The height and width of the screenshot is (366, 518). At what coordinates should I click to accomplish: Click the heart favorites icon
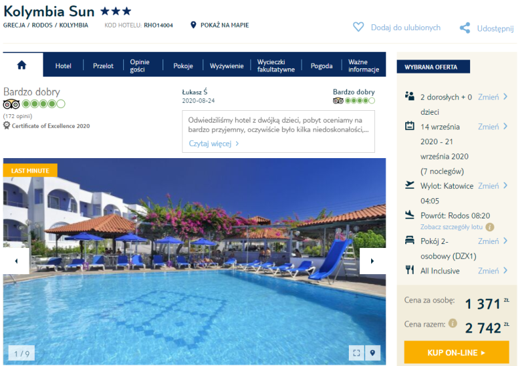click(359, 27)
